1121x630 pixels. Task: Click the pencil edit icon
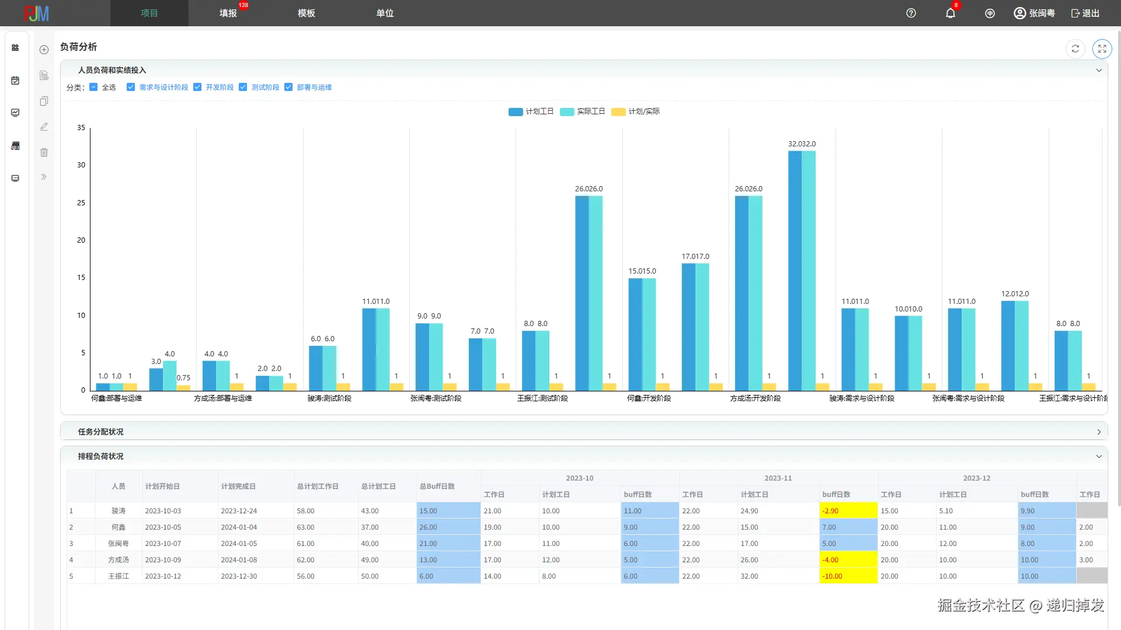point(44,127)
